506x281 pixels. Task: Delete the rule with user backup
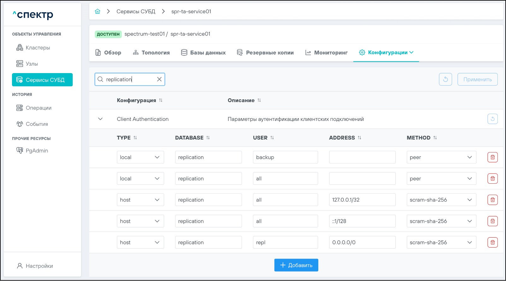(492, 157)
